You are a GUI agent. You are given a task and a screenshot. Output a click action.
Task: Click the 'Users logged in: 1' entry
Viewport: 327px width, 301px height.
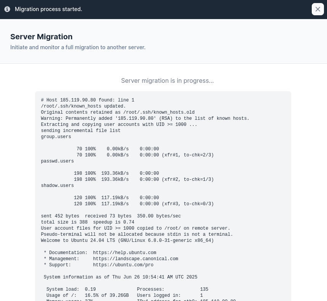click(170, 295)
